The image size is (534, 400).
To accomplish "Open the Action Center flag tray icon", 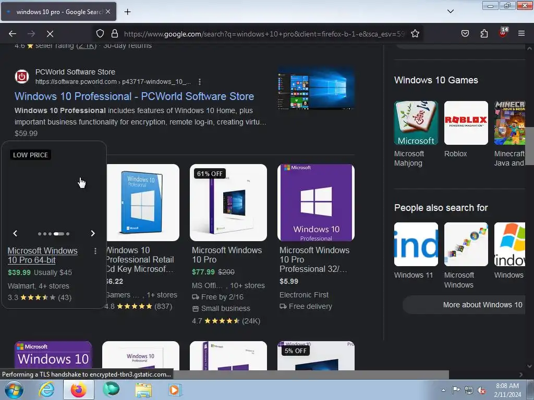I will (x=456, y=390).
